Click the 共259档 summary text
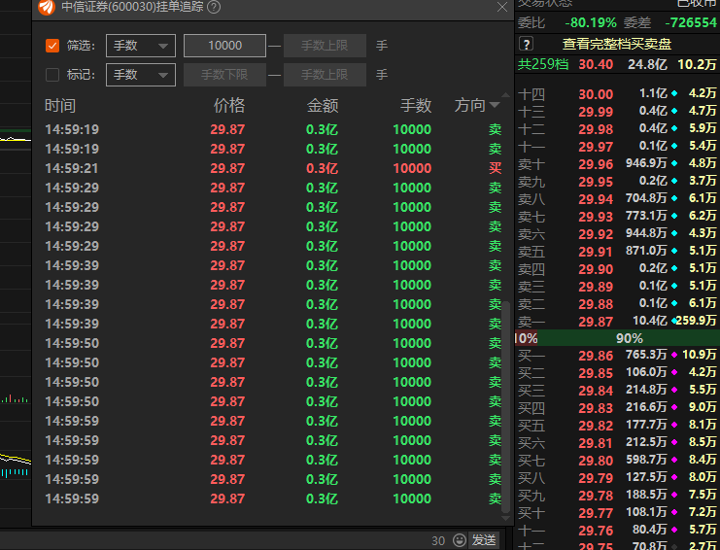This screenshot has width=720, height=550. [543, 64]
